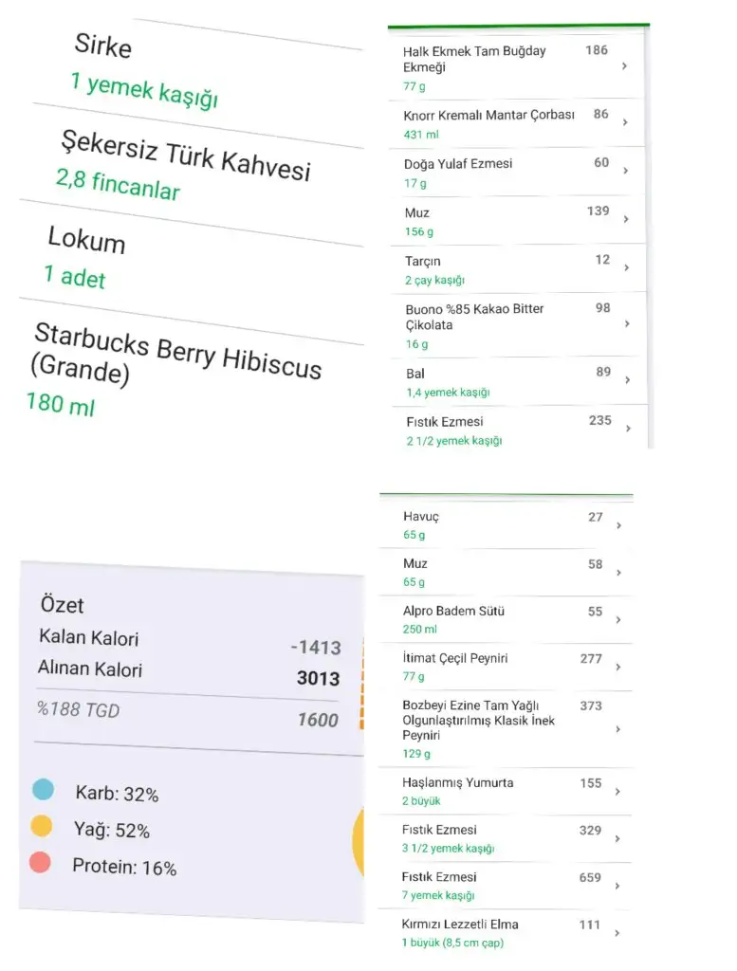This screenshot has height=971, width=737.
Task: Click the arrow beside Buono %85 Kakao Bitter
Action: pos(626,323)
